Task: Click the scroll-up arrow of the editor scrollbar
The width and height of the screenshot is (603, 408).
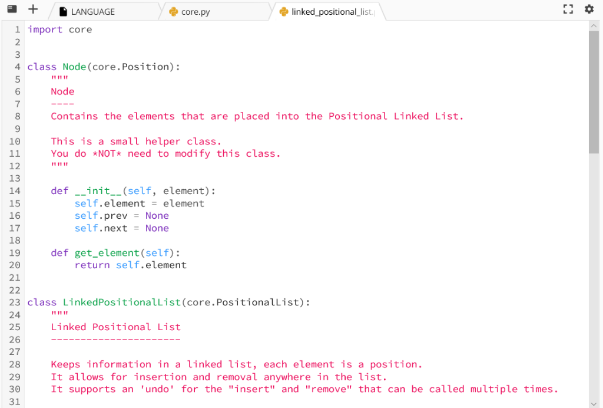Action: tap(595, 25)
